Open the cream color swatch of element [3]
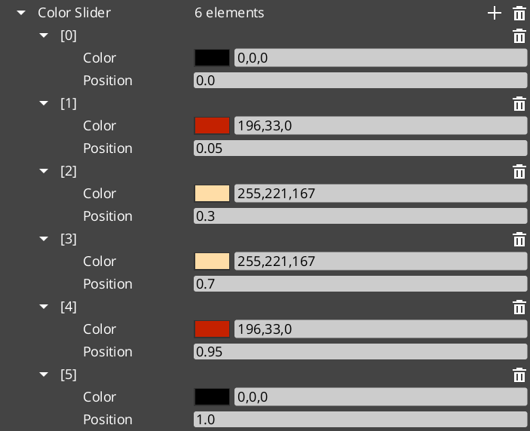530x431 pixels. (212, 261)
